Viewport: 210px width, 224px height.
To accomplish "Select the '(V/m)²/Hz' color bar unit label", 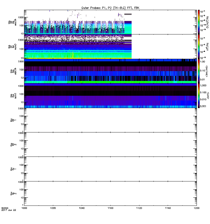I will (208, 22).
